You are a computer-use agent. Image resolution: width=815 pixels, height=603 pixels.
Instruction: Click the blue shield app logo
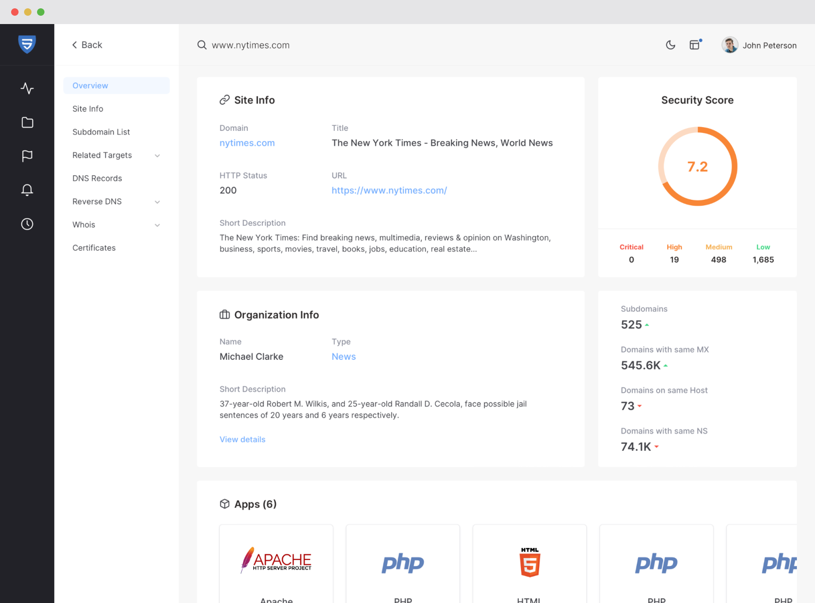click(x=27, y=44)
